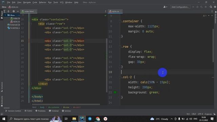Open the Project tool window side tab
This screenshot has width=217, height=122.
click(x=2, y=15)
